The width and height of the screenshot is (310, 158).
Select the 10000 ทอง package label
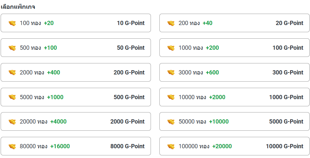[192, 97]
